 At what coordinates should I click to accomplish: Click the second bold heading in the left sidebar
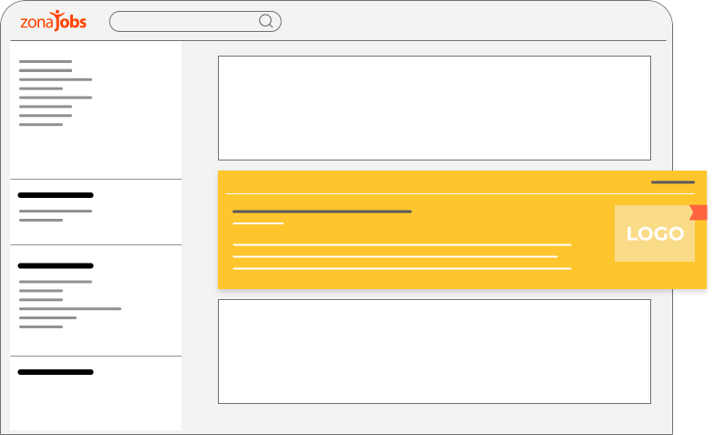(x=56, y=265)
